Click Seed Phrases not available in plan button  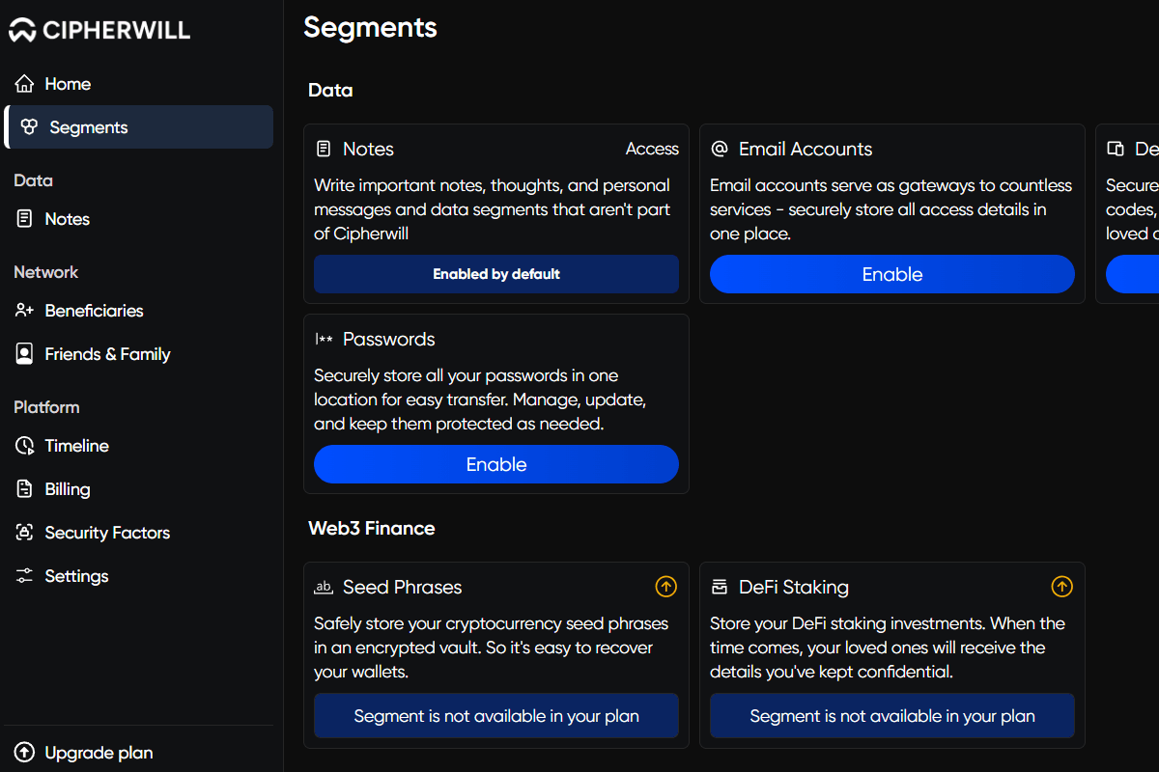coord(496,716)
